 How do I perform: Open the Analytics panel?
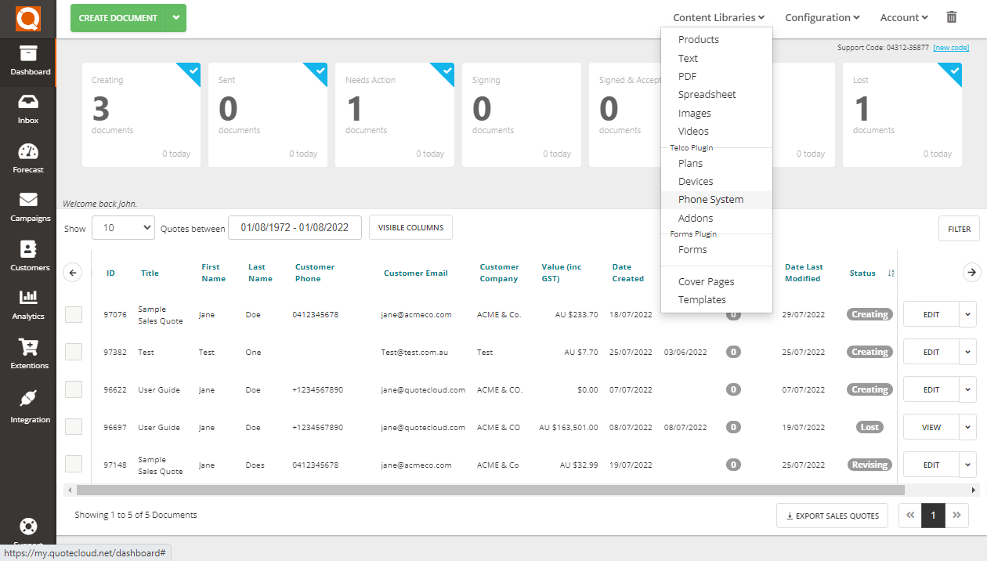28,304
